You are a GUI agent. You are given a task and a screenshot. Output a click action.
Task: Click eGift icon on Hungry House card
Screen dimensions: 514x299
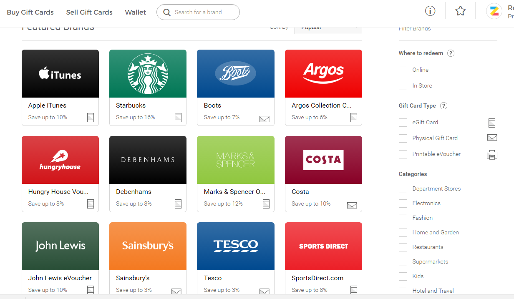pyautogui.click(x=91, y=204)
